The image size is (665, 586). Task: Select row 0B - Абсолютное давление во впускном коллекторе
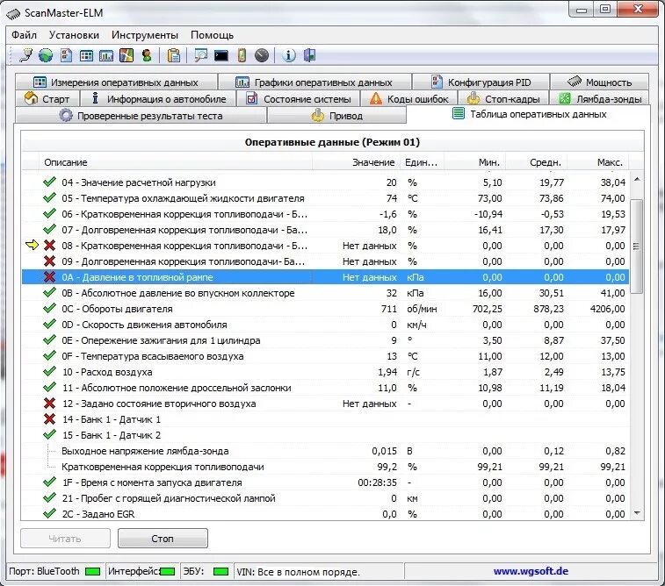325,293
